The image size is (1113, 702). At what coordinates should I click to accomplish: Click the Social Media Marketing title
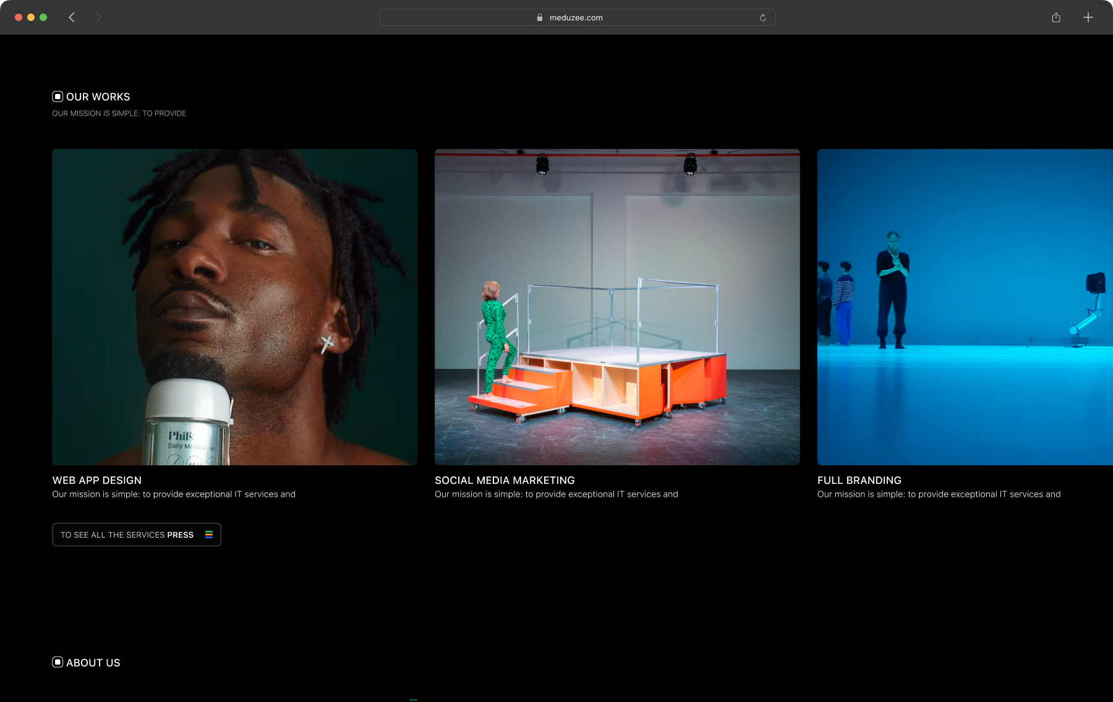pyautogui.click(x=505, y=480)
